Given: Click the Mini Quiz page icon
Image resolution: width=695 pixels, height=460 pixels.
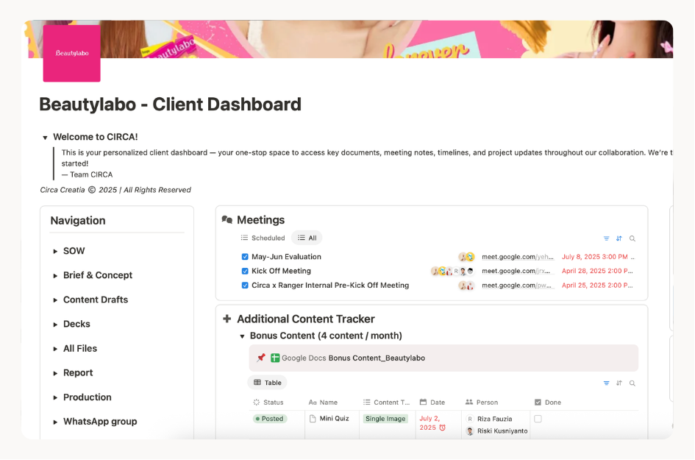Looking at the screenshot, I should (313, 418).
